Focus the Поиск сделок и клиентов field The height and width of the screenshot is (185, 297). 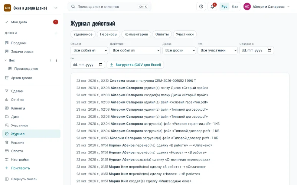[x=110, y=7]
